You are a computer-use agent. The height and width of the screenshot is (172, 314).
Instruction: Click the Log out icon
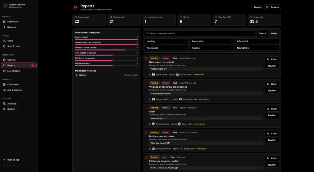pos(4,165)
